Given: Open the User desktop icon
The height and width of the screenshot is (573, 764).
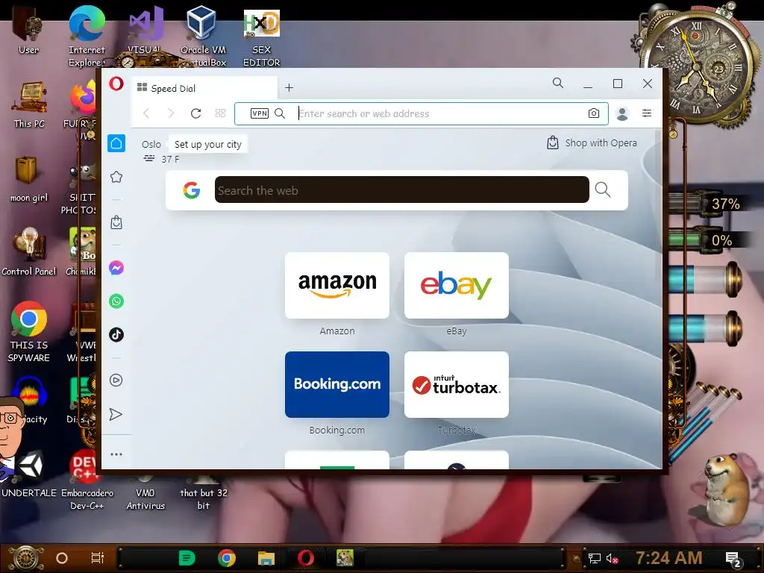Looking at the screenshot, I should [28, 31].
